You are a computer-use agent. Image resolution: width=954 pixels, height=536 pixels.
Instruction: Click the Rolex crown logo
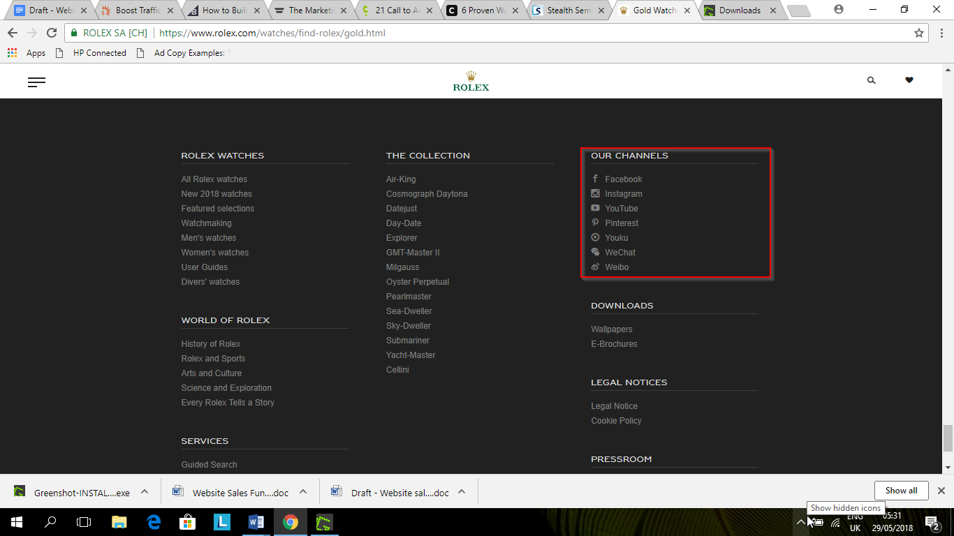coord(471,81)
